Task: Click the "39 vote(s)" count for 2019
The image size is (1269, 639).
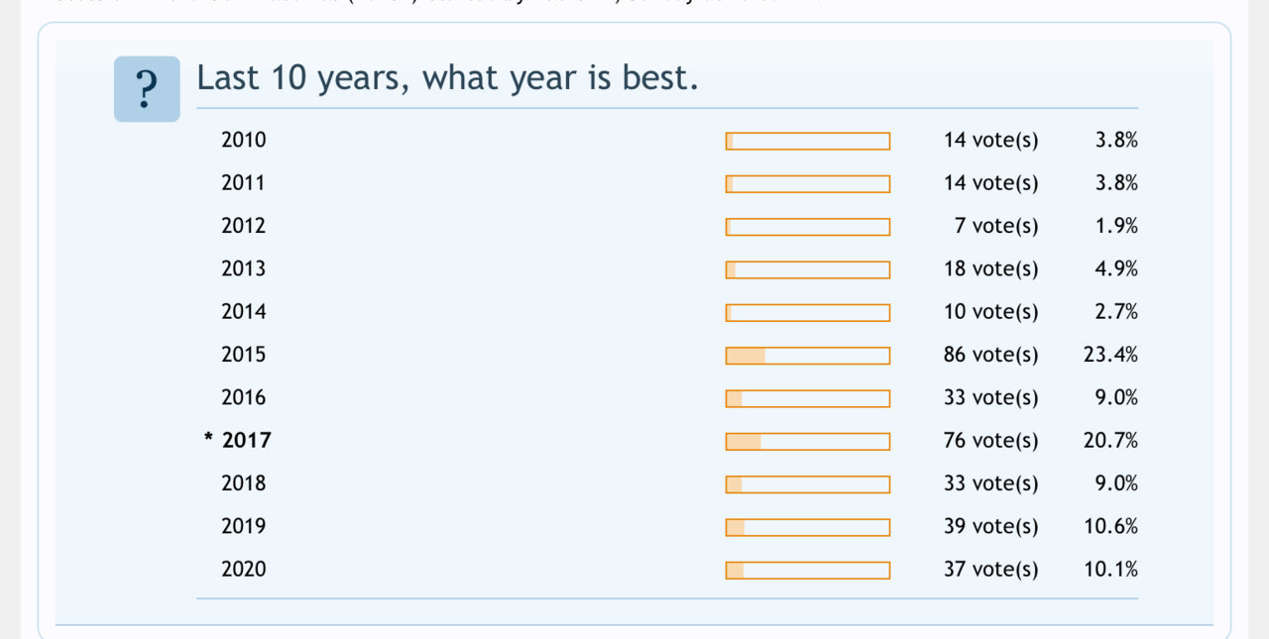Action: tap(991, 527)
